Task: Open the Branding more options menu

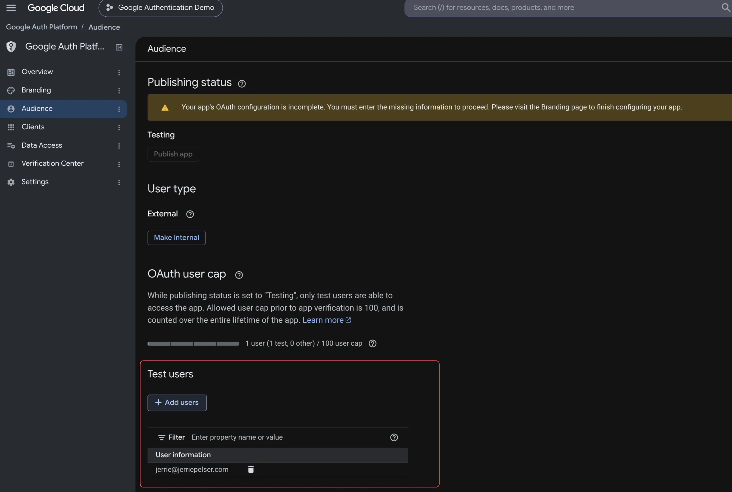Action: pyautogui.click(x=119, y=91)
